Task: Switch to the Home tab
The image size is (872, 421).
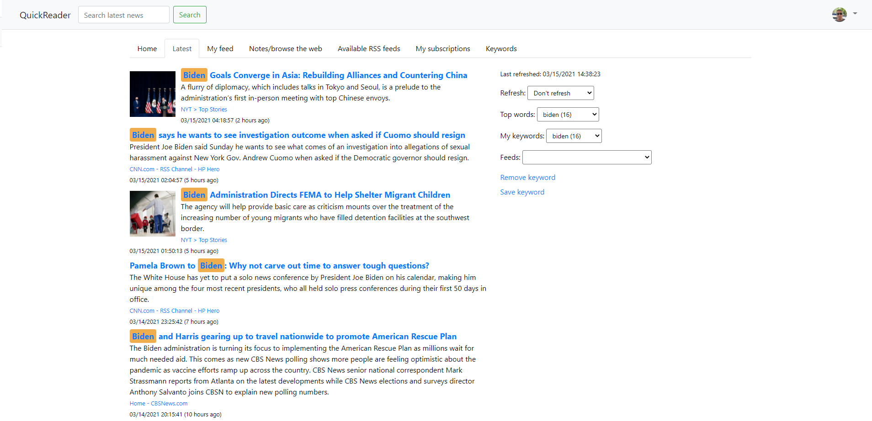Action: click(147, 49)
